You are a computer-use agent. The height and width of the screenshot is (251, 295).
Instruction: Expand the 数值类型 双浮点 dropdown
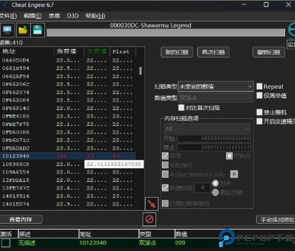tap(216, 98)
